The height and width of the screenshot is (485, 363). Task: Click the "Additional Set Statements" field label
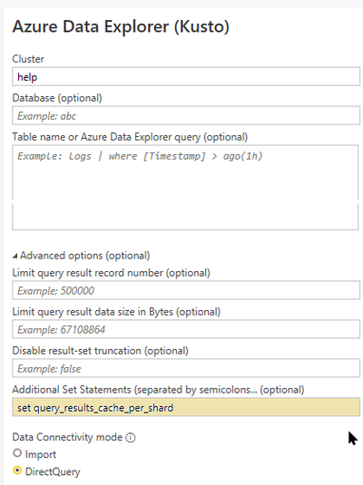coord(72,390)
